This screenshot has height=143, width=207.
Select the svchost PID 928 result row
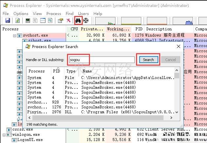tap(101, 102)
